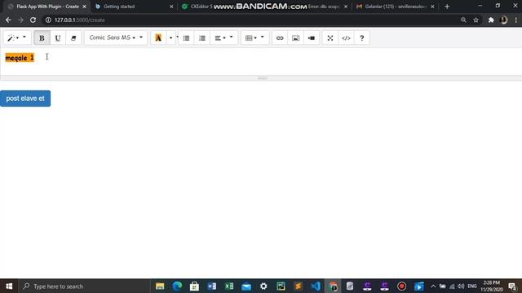The width and height of the screenshot is (522, 293).
Task: Open the editor help dialog
Action: [362, 38]
